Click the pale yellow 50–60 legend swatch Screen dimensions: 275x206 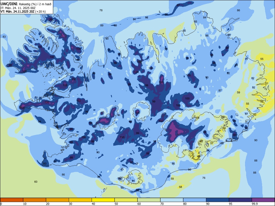point(126,200)
